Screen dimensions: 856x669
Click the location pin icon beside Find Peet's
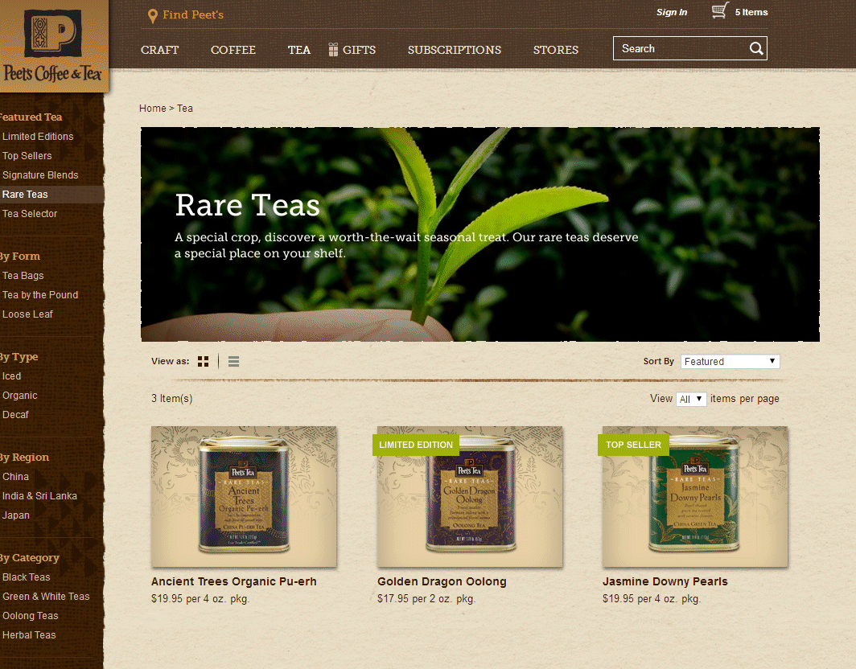pyautogui.click(x=153, y=16)
